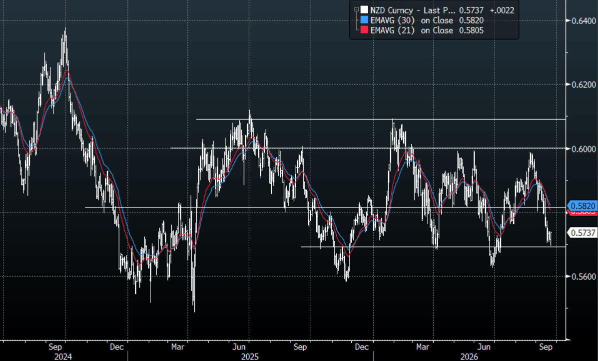Click the 0.5805 value in the legend

tap(472, 30)
